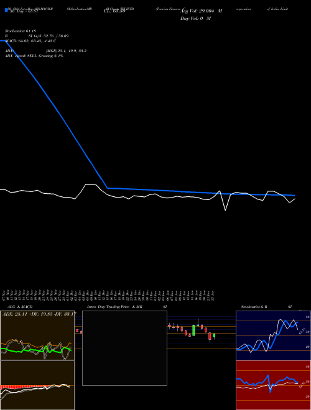
Task: Click the 'CL: 63.50' closing price label
Action: pyautogui.click(x=114, y=11)
